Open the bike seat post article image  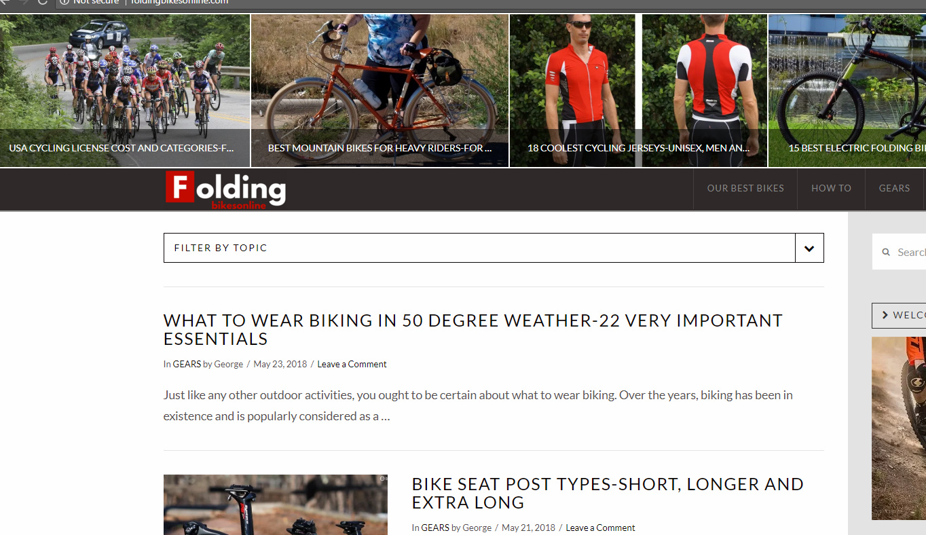(x=276, y=504)
